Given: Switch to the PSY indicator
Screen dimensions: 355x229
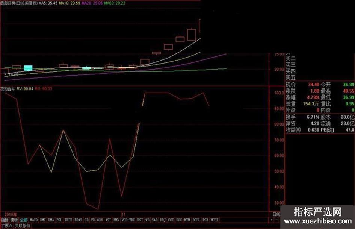Looking at the screenshot, I should tap(205, 220).
